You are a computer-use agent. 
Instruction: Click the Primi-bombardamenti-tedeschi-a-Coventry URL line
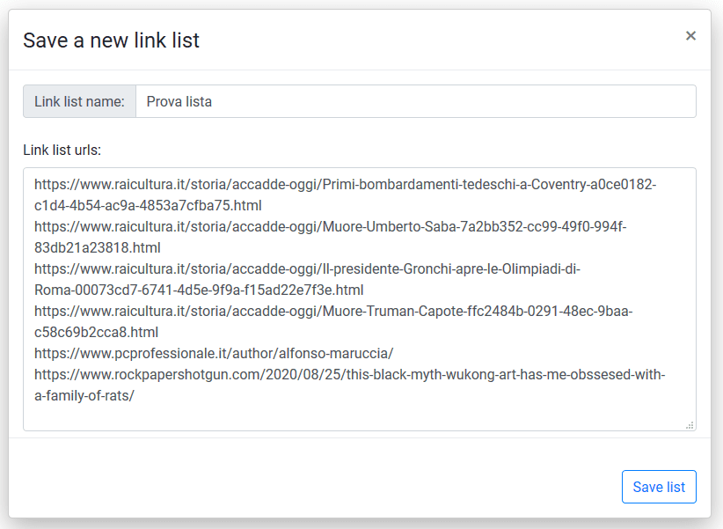[x=345, y=185]
